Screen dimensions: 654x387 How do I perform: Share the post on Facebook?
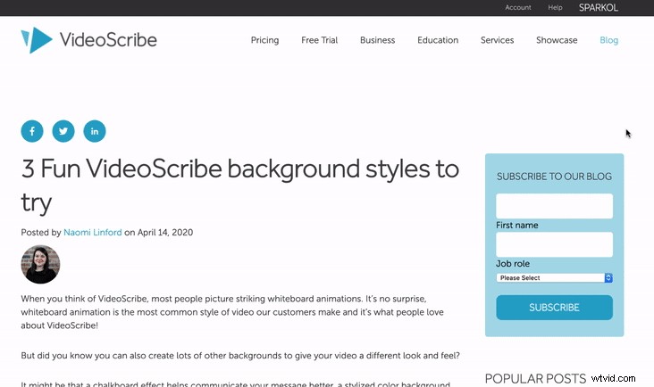(32, 131)
